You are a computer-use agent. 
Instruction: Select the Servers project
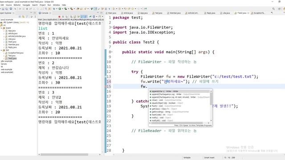click(x=4, y=64)
